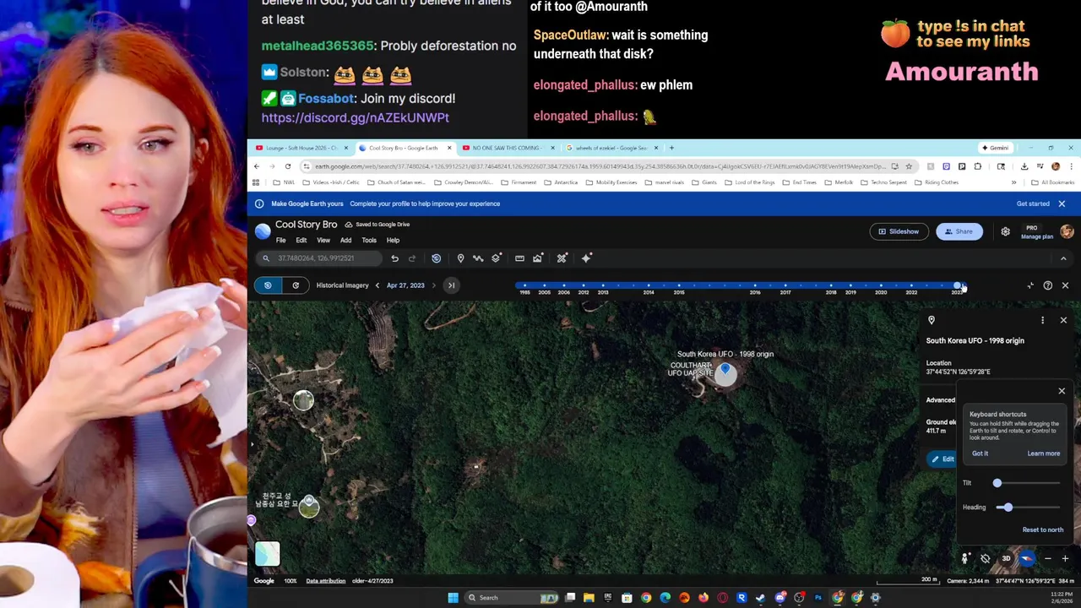
Task: Click the Google Earth logo icon
Action: 263,231
